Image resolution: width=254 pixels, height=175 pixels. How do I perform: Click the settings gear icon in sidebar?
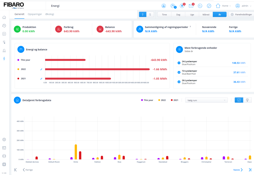pyautogui.click(x=4, y=139)
